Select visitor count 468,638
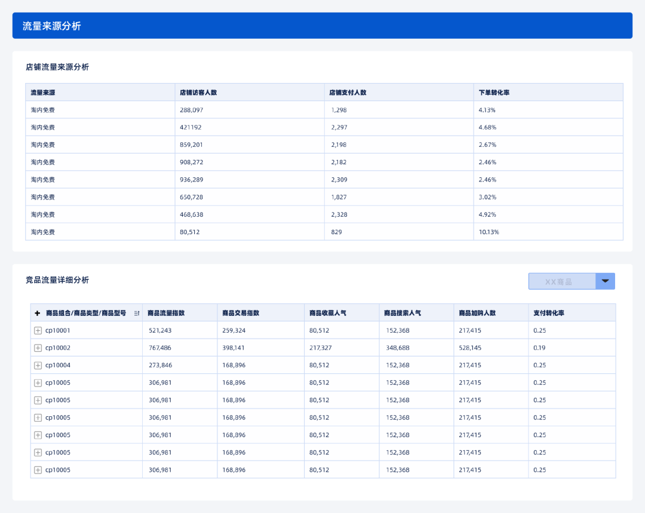645x513 pixels. click(191, 214)
